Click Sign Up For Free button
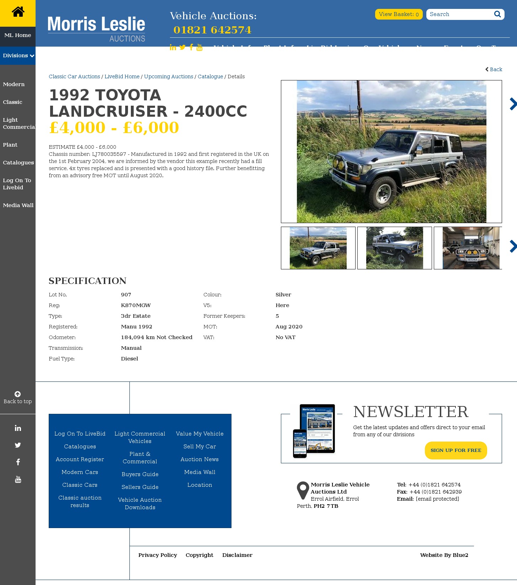This screenshot has height=585, width=517. [x=456, y=450]
